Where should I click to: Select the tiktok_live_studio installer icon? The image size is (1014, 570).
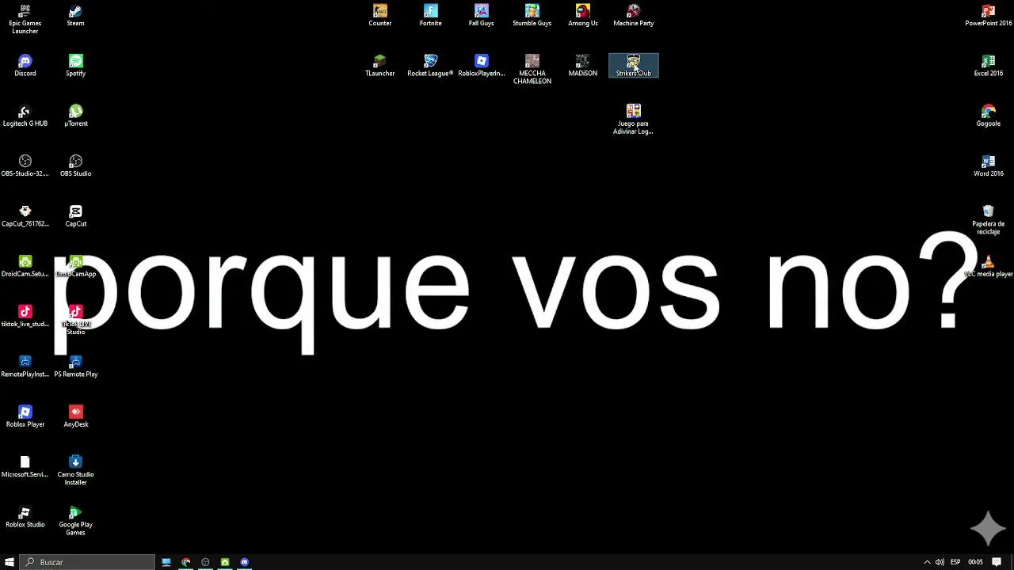pyautogui.click(x=25, y=316)
